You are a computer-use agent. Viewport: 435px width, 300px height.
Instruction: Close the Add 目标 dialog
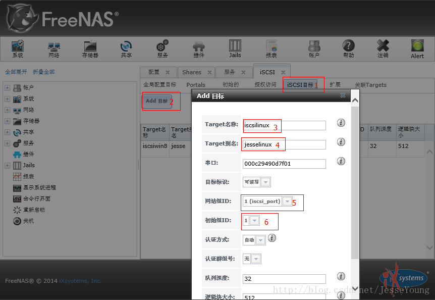[343, 95]
